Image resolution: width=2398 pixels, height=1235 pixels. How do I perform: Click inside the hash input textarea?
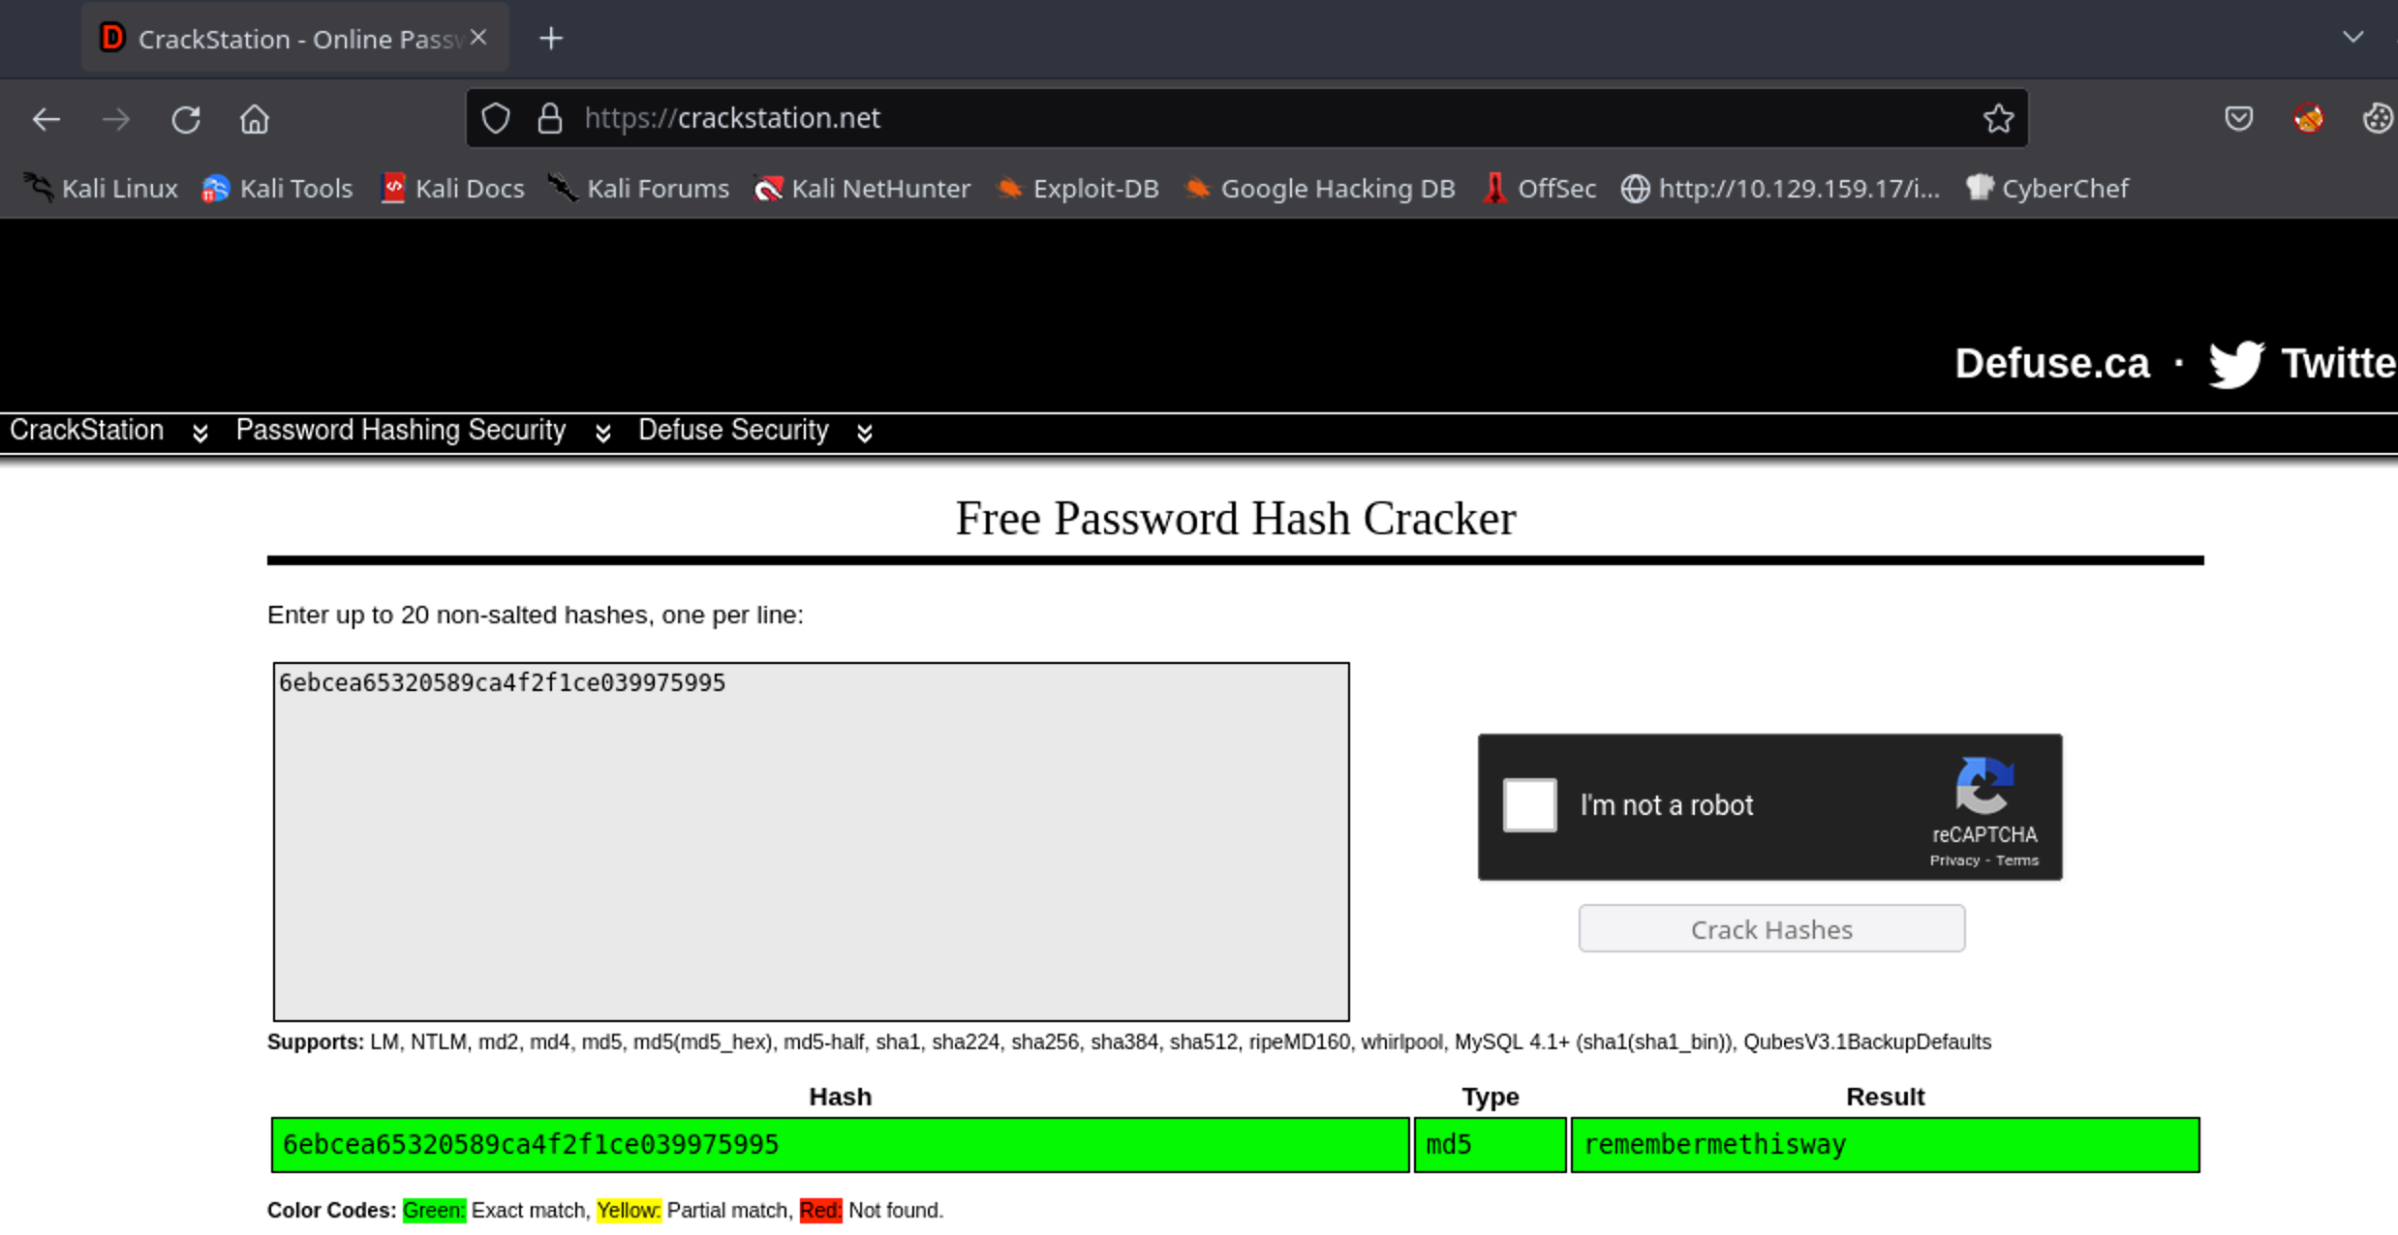pyautogui.click(x=812, y=842)
